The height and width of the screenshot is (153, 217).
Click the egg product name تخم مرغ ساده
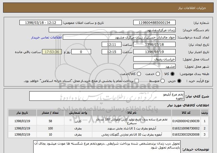(132, 121)
